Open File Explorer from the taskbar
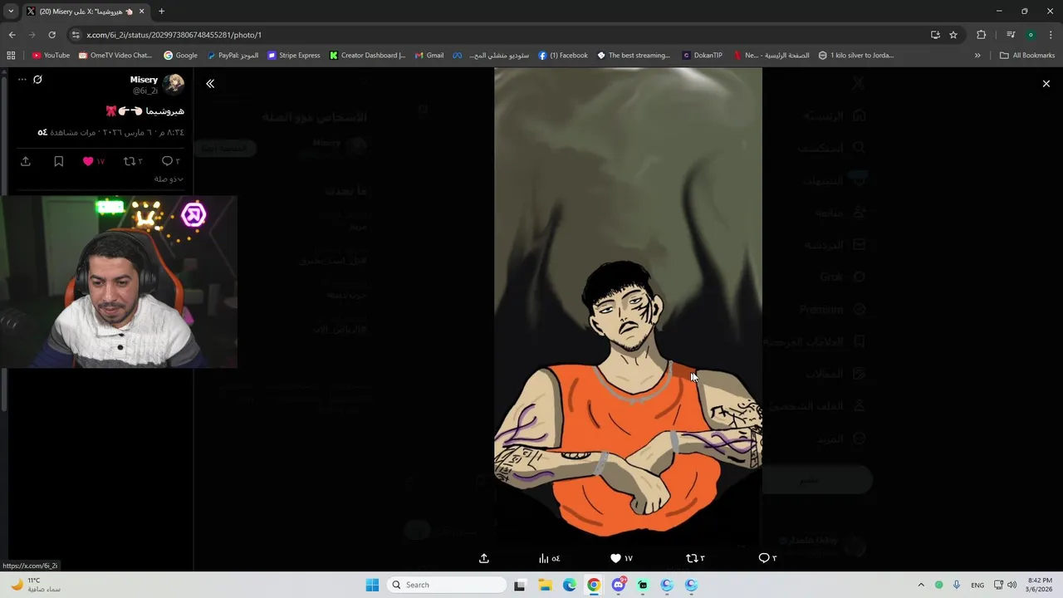This screenshot has width=1063, height=598. pyautogui.click(x=545, y=585)
